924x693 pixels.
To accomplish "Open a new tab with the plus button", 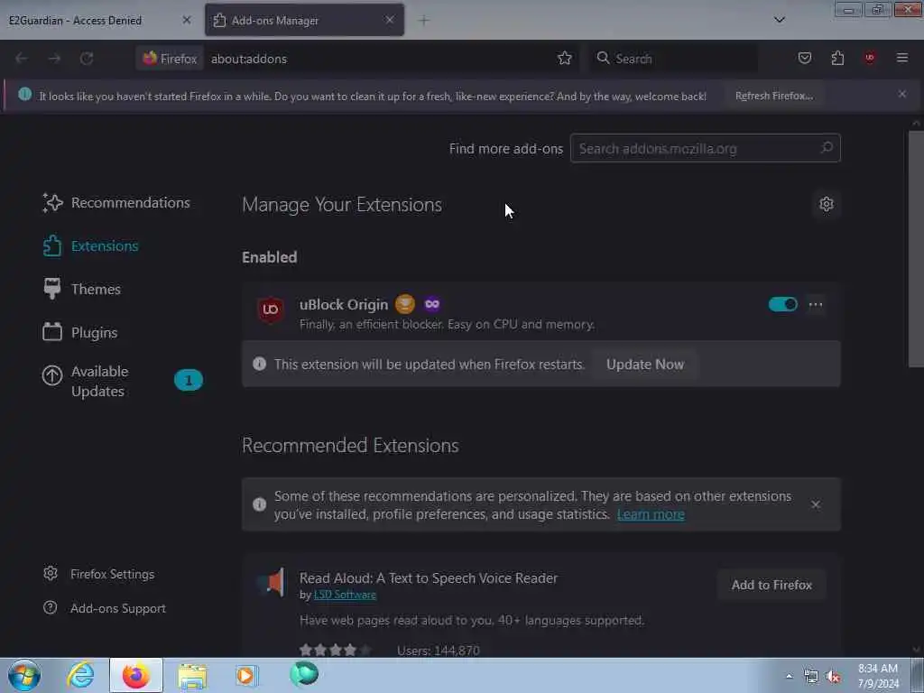I will pos(424,21).
